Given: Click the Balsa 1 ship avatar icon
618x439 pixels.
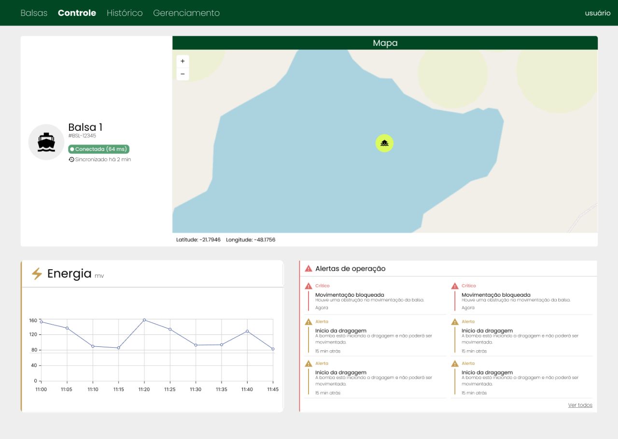Looking at the screenshot, I should pos(46,142).
